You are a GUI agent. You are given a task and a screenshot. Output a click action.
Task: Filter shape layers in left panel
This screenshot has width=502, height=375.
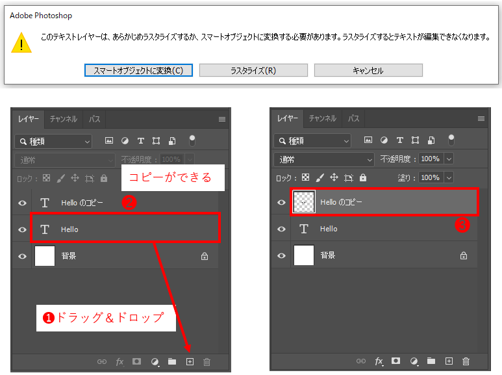point(156,140)
